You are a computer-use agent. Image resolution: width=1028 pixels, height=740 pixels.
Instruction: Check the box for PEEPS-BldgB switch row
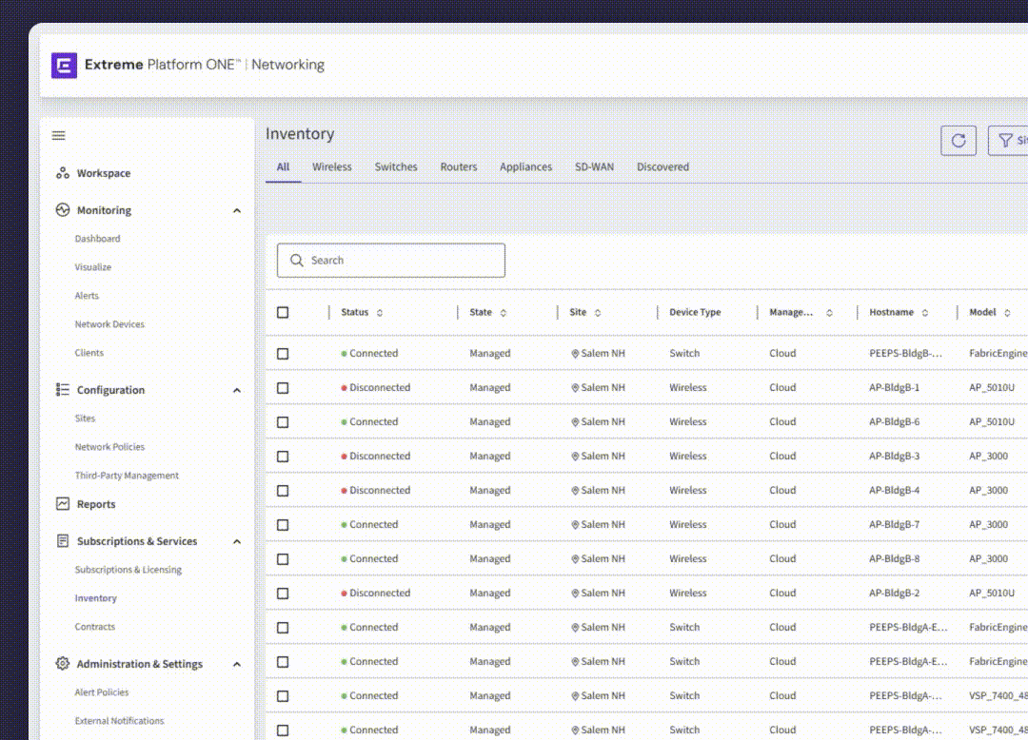[283, 354]
